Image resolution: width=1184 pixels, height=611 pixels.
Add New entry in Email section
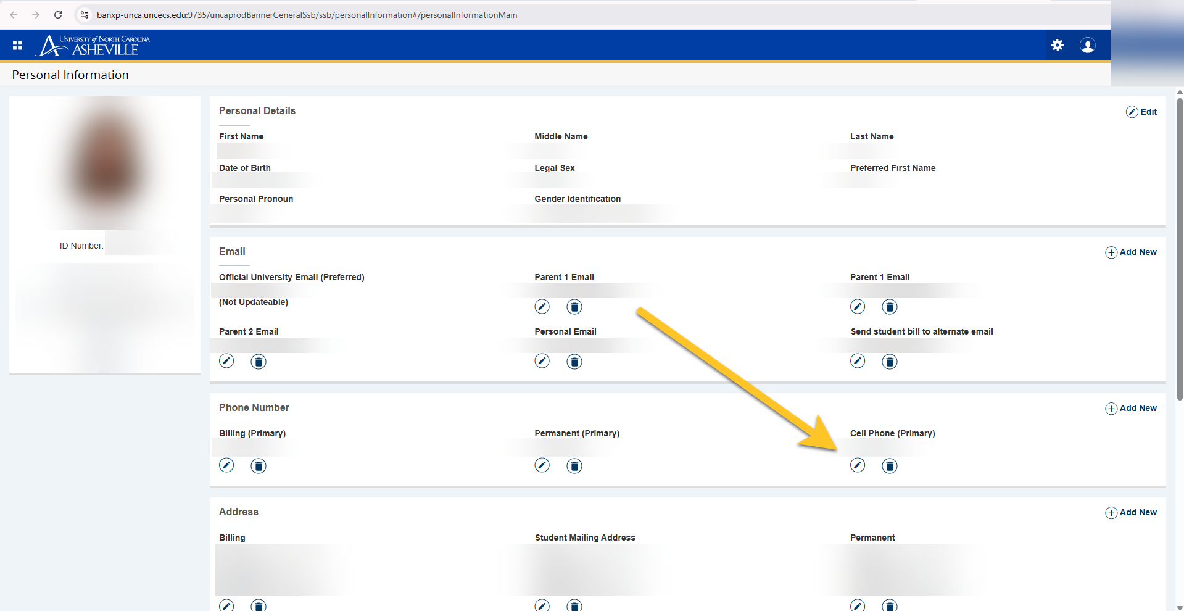click(1131, 252)
